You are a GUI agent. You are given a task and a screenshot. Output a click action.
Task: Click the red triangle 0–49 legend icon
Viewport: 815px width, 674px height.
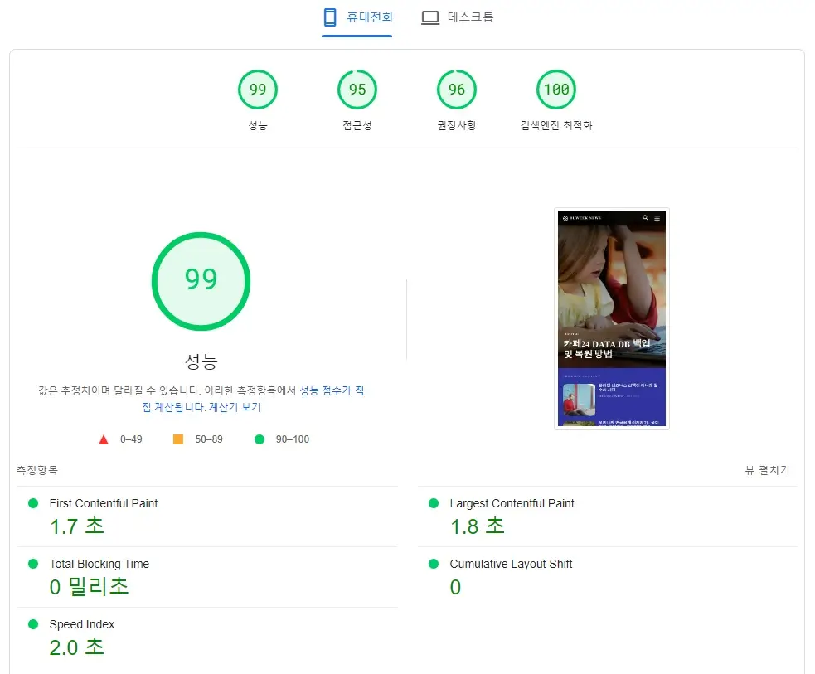pos(104,439)
